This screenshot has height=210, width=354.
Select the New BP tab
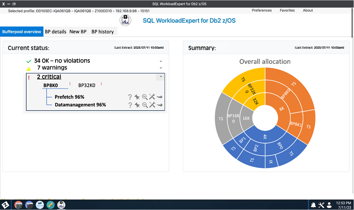[x=77, y=32]
